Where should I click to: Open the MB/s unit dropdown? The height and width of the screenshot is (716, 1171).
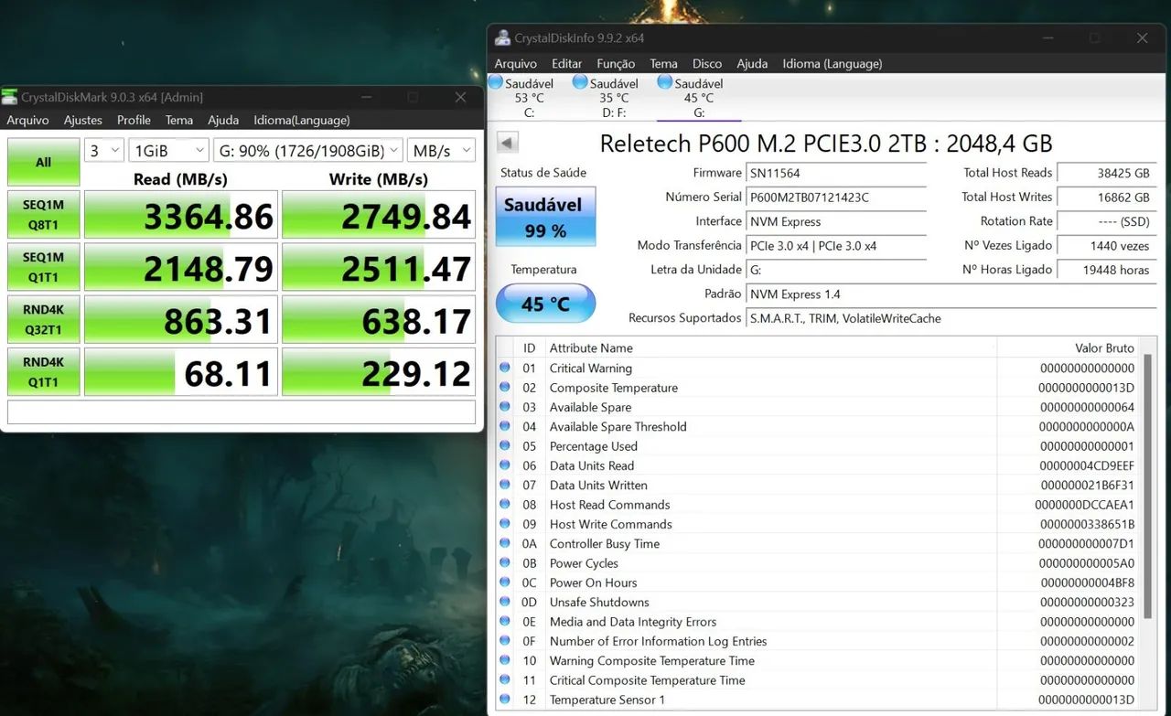pos(441,151)
